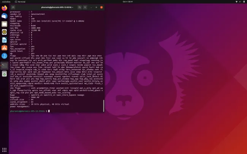Open the clock showing Oct 4 06:41

pyautogui.click(x=123, y=2)
